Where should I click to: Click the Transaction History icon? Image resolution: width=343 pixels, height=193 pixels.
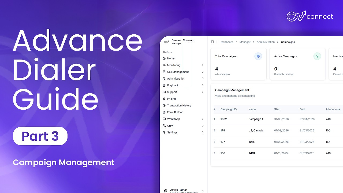(164, 105)
